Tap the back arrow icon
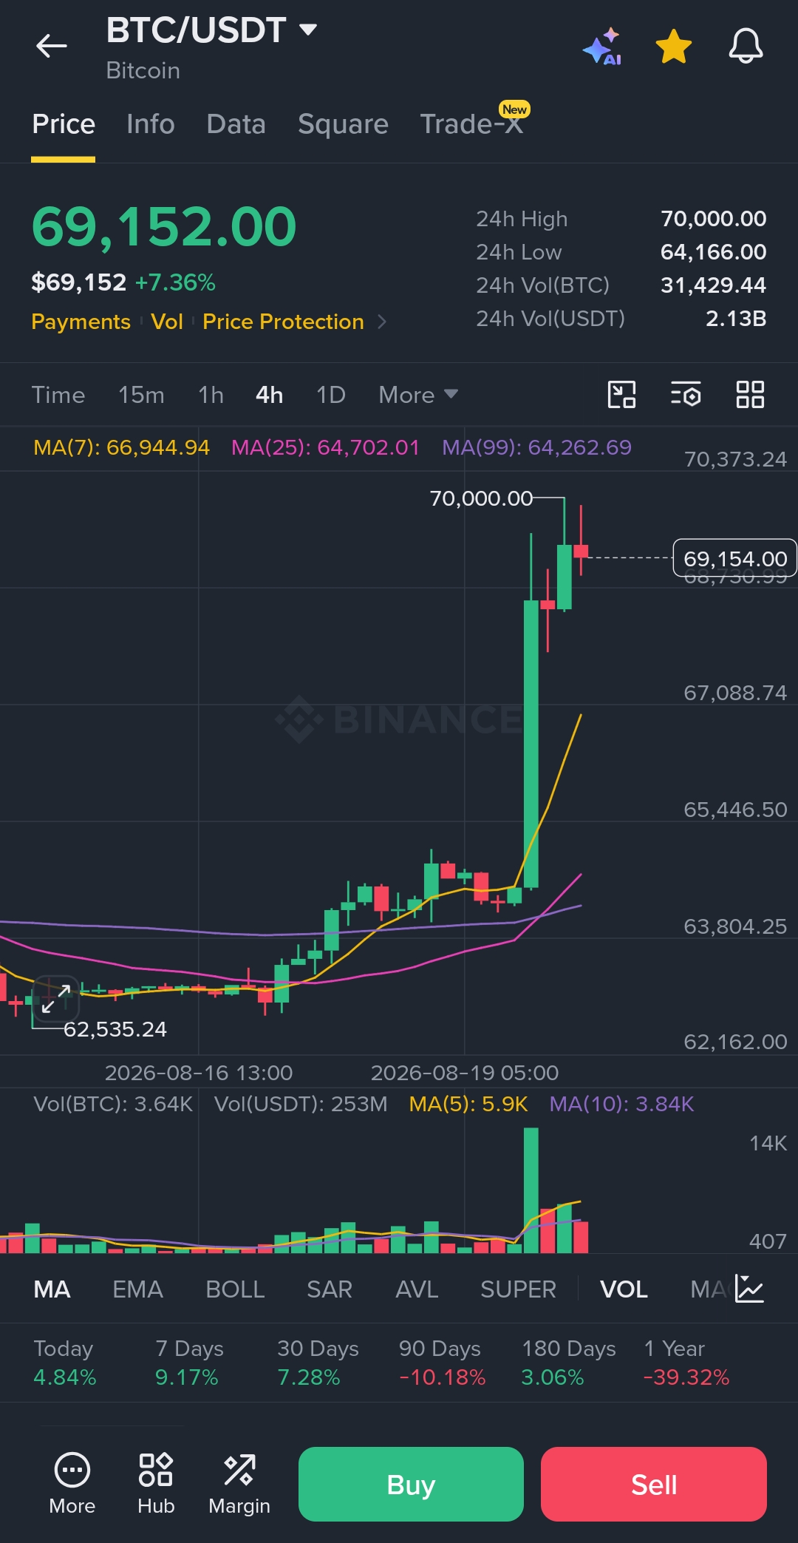The image size is (798, 1543). point(51,46)
